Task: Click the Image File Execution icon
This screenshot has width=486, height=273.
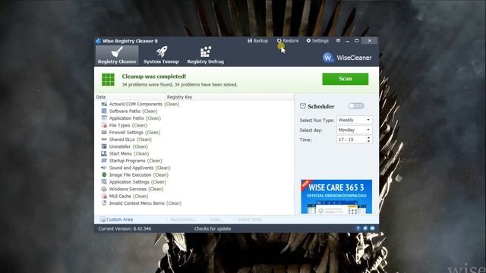Action: tap(104, 175)
